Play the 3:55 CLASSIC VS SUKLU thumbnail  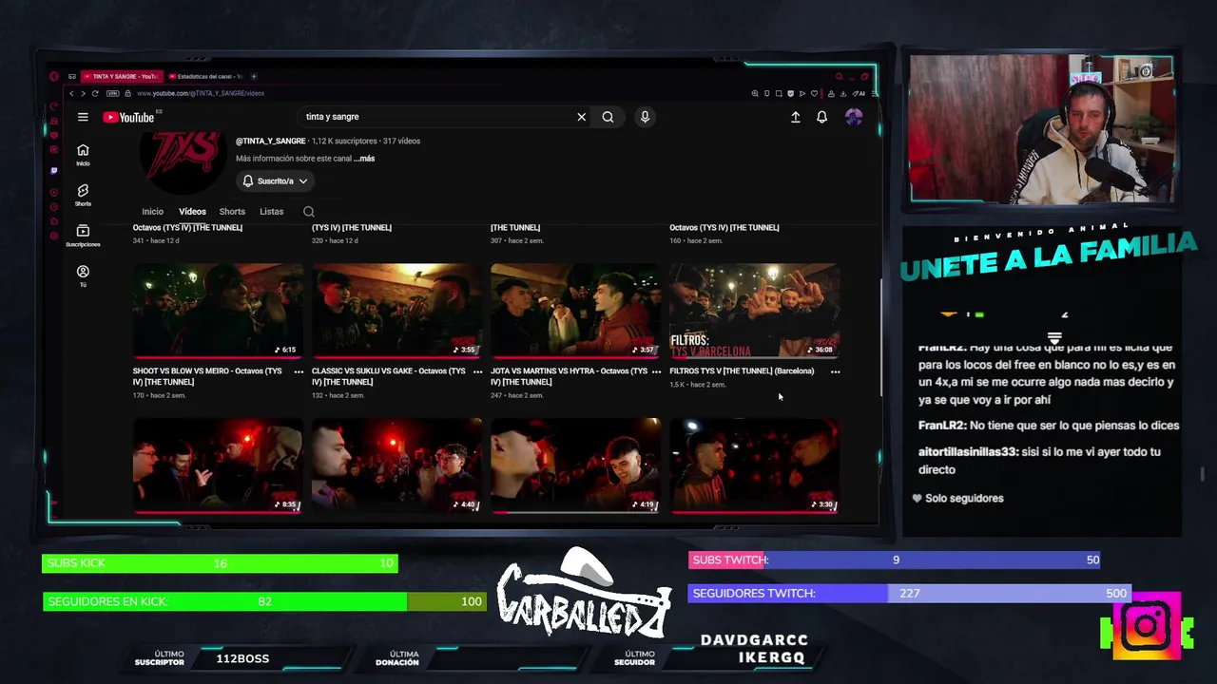[396, 310]
